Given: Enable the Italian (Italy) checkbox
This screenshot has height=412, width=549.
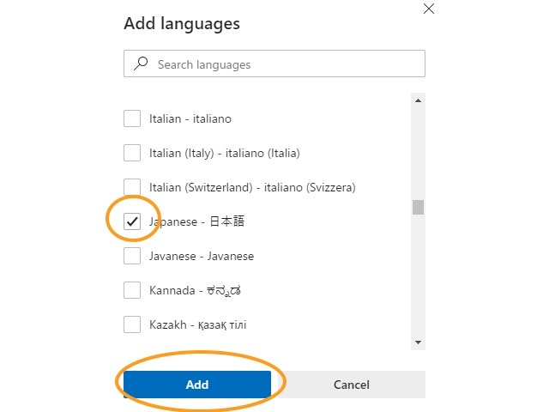Looking at the screenshot, I should click(132, 153).
